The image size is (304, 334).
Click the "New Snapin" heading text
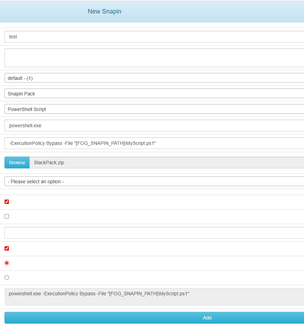(x=104, y=11)
